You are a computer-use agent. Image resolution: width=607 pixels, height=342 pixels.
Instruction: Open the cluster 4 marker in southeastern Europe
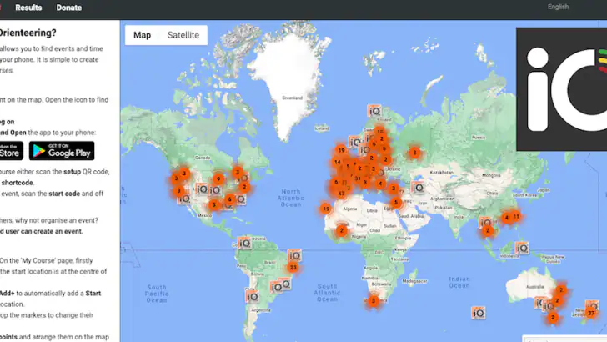coord(380,184)
